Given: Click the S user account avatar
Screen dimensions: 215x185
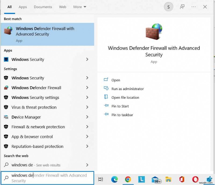Looking at the screenshot, I should (169, 7).
